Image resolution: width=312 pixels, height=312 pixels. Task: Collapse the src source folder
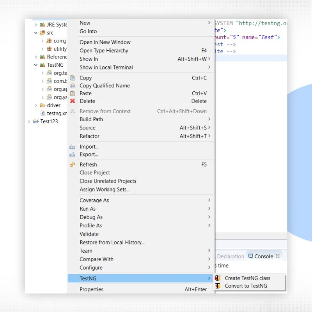[36, 32]
